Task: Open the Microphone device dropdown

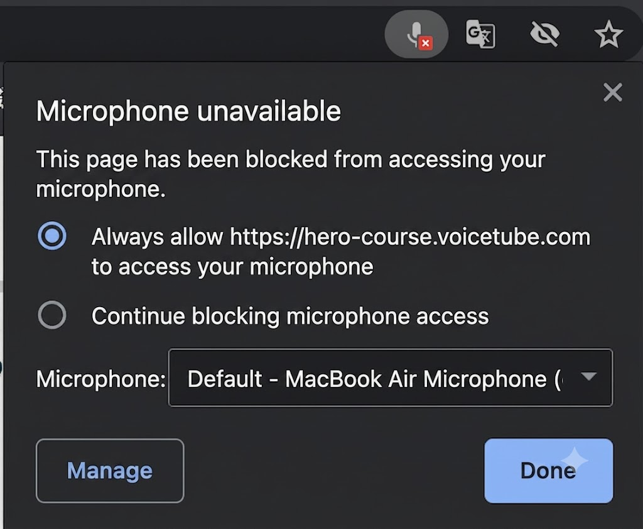Action: (x=391, y=378)
